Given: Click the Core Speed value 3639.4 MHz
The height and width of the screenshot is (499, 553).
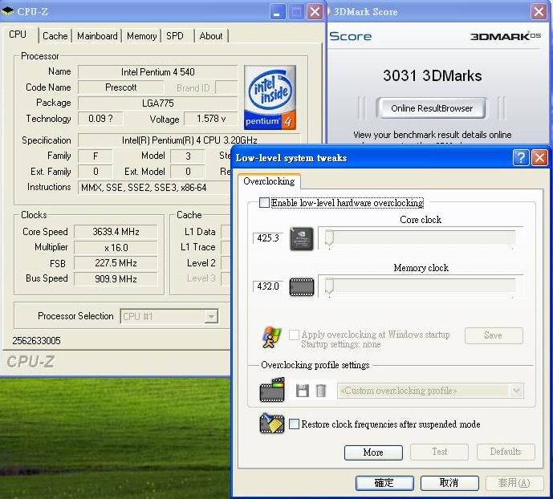Looking at the screenshot, I should 116,232.
